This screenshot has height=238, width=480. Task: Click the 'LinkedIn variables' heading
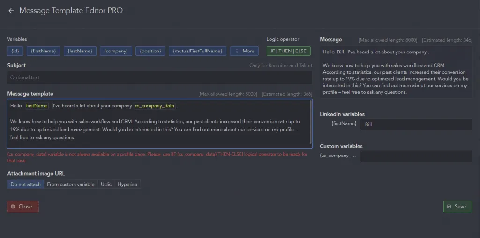pos(342,114)
